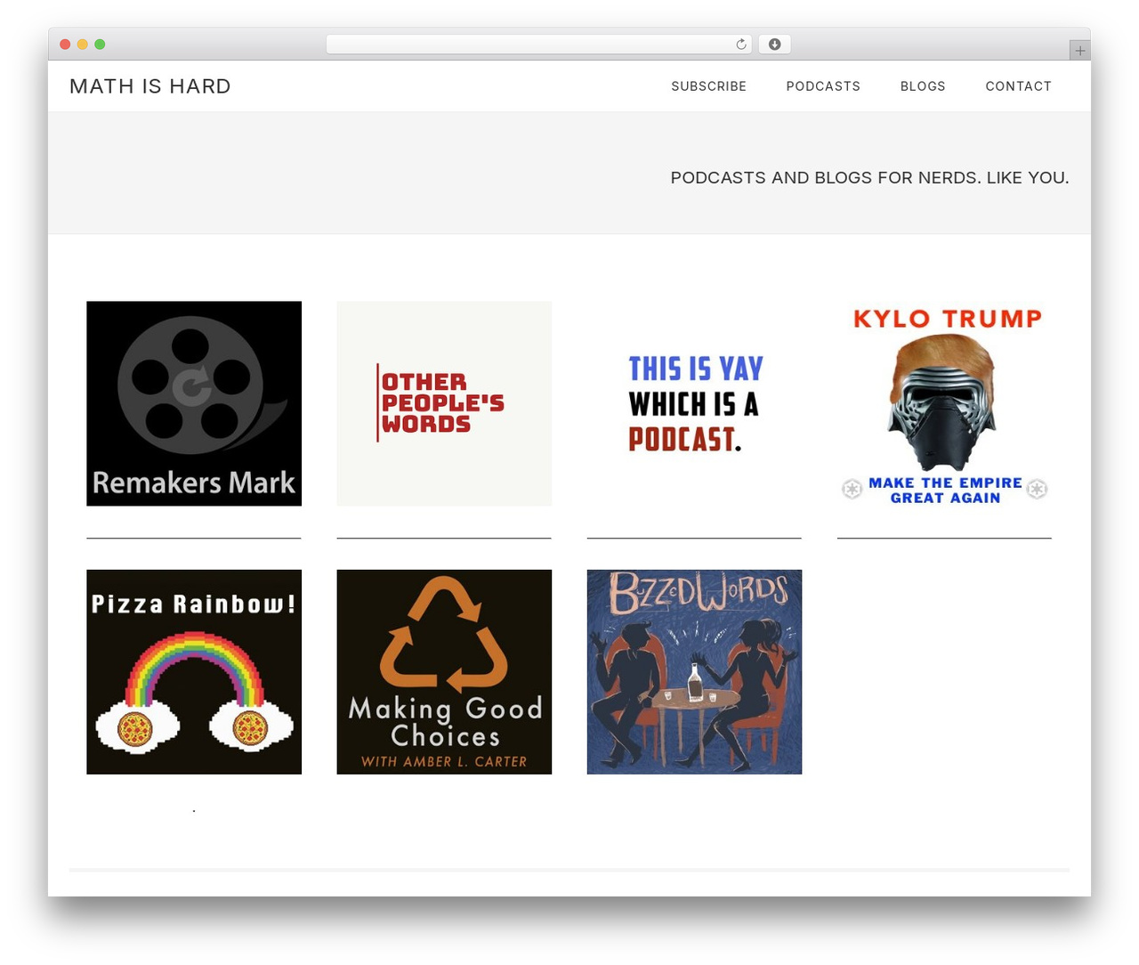Open the Blogs menu item

(x=923, y=86)
